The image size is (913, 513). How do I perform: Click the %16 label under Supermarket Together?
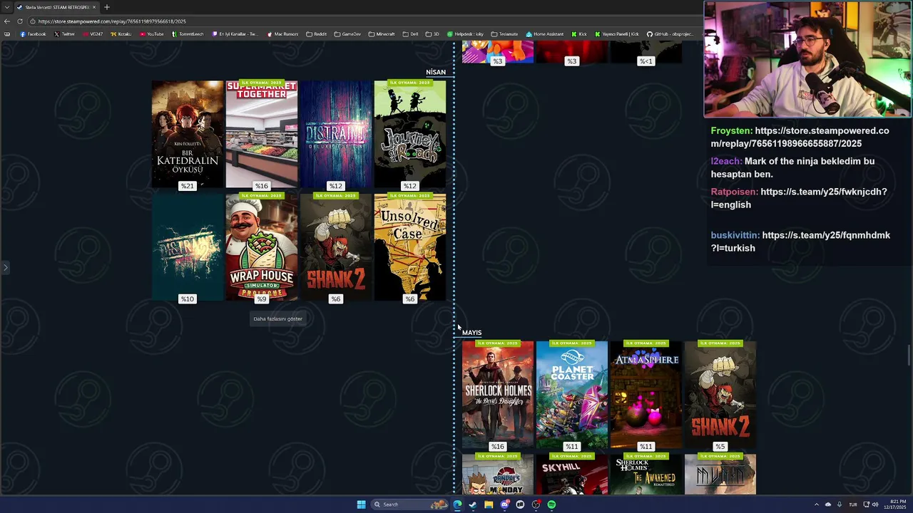click(x=261, y=186)
